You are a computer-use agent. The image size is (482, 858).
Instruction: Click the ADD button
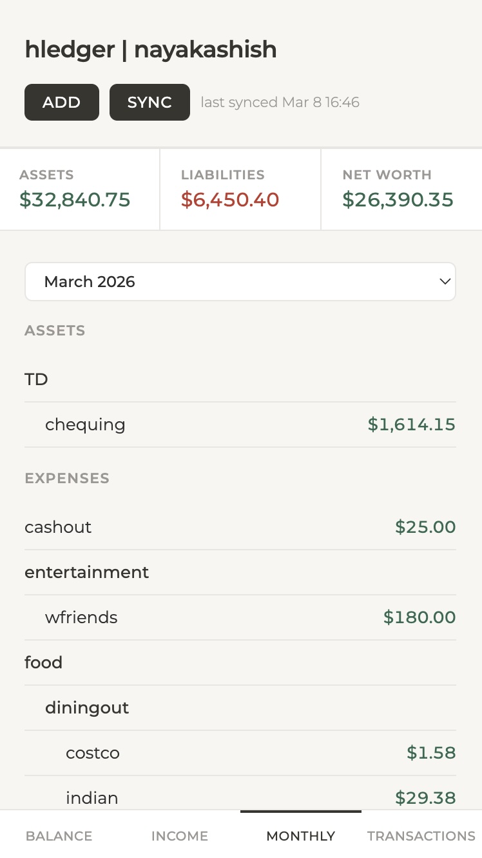pos(62,103)
